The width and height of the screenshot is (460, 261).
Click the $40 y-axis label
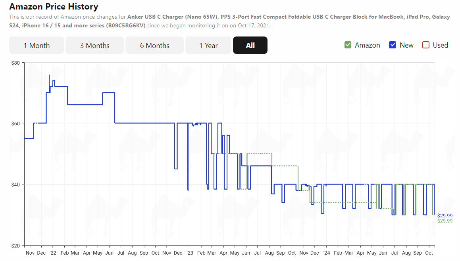coord(15,185)
